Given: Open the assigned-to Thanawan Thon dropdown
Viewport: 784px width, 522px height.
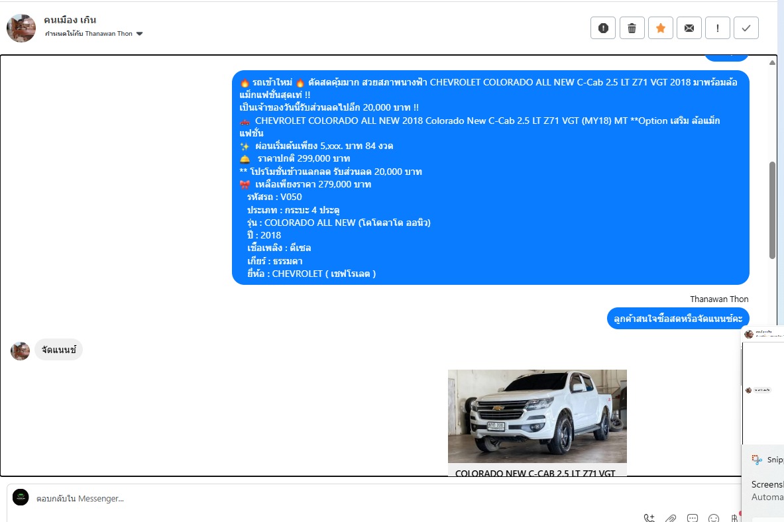Looking at the screenshot, I should pyautogui.click(x=94, y=34).
